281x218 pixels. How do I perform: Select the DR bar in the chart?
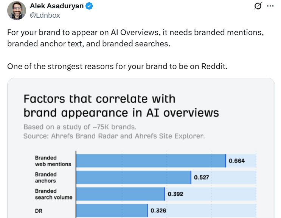pos(112,210)
